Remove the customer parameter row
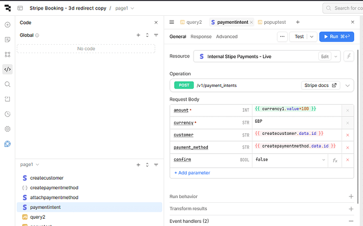The height and width of the screenshot is (226, 363). (347, 135)
